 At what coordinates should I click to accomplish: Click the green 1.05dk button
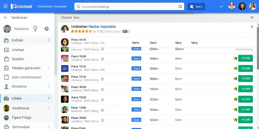point(245,79)
